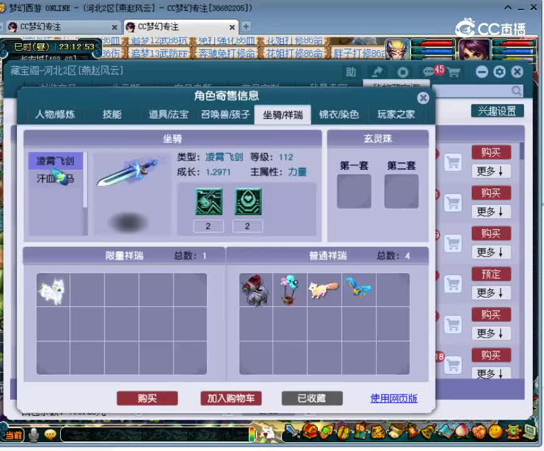Select the 坐骑/祥瑞 tab
The height and width of the screenshot is (451, 544).
[283, 115]
